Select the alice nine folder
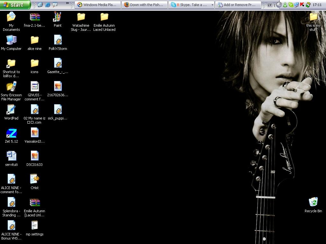Viewport: 326px width, 244px height. (34, 43)
